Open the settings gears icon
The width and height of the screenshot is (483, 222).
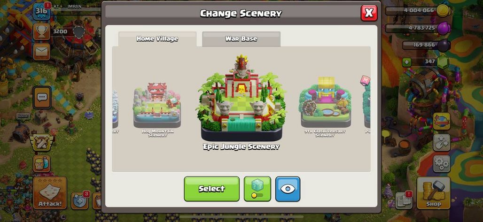[441, 163]
